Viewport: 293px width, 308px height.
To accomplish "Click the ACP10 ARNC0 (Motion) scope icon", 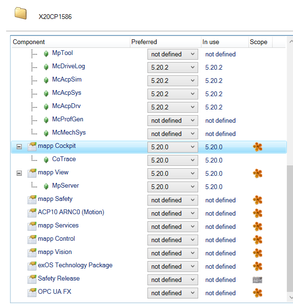I will tap(257, 213).
